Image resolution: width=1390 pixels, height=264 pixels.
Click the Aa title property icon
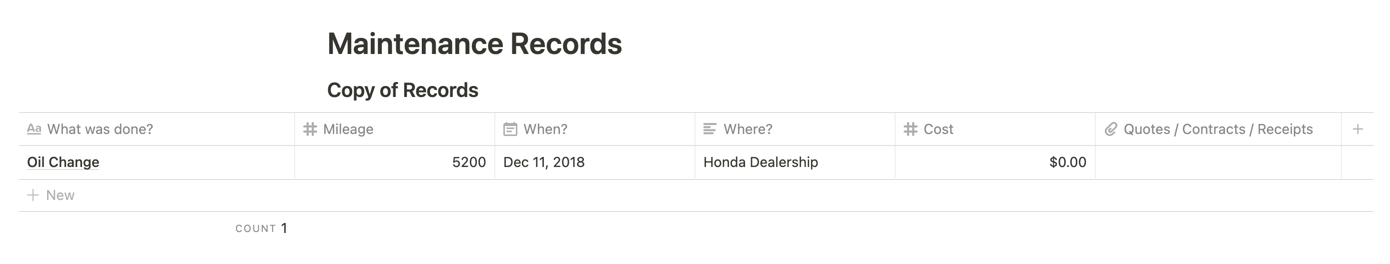[x=34, y=129]
